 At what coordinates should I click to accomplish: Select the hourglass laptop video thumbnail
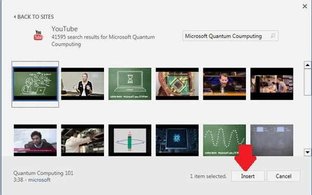pos(129,84)
